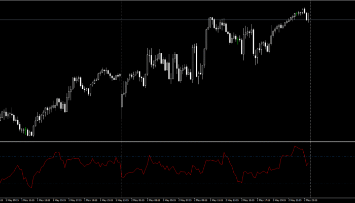Viewport: 355px width, 203px height.
Task: Click the '1 May 23:15' time axis label
Action: click(x=122, y=200)
